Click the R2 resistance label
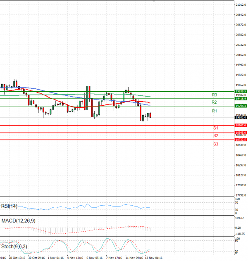The image size is (248, 261). [214, 102]
